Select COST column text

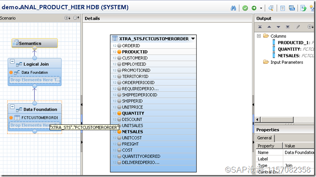[x=127, y=150]
